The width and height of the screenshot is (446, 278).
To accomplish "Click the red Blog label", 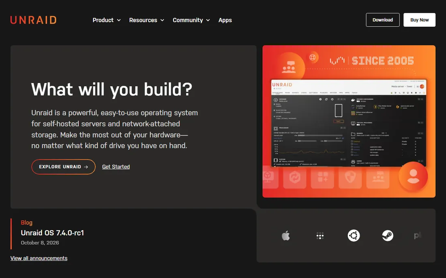I will (x=26, y=223).
